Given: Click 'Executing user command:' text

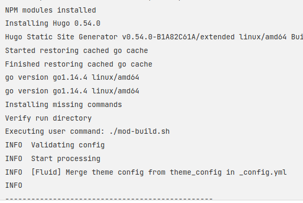Looking at the screenshot, I should (x=55, y=132).
